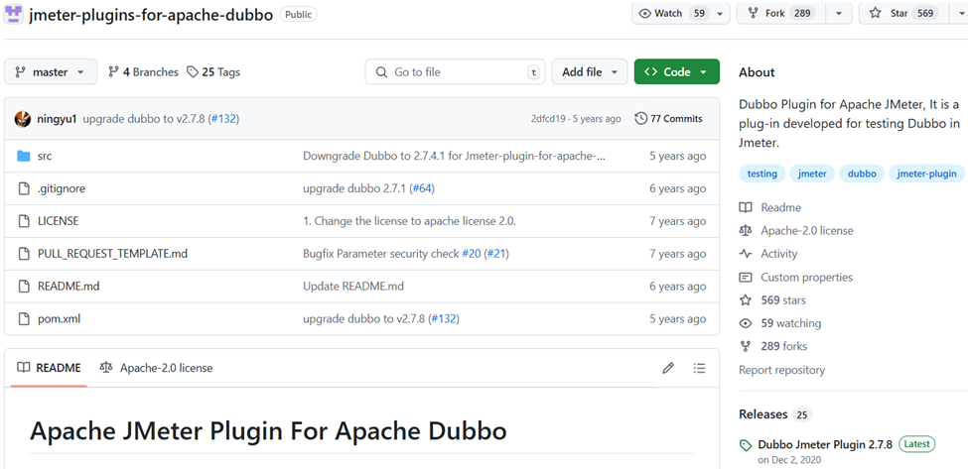Click the file icon for LICENSE
The width and height of the screenshot is (968, 469).
pyautogui.click(x=24, y=221)
